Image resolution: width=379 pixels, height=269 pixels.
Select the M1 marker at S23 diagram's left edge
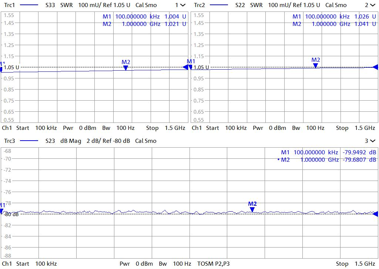pyautogui.click(x=1, y=211)
